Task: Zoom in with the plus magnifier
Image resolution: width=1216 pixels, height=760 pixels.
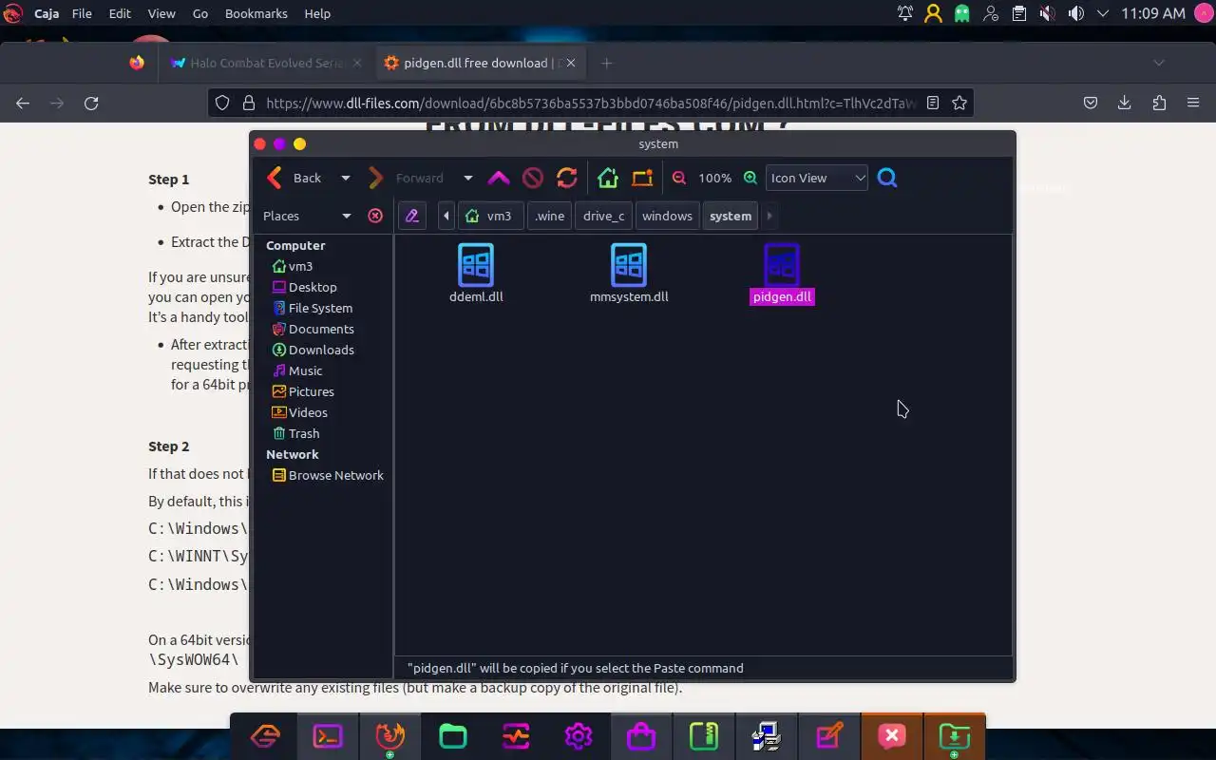Action: 750,178
